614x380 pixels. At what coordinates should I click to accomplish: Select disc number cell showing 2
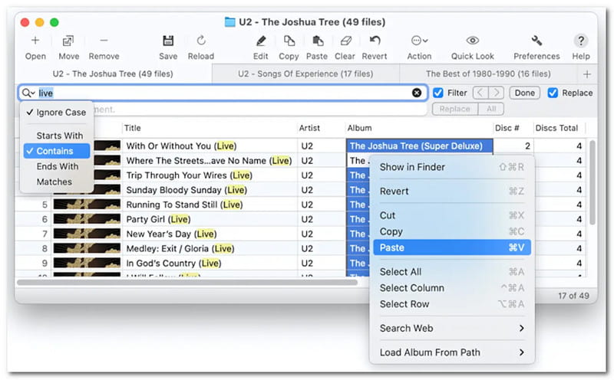pos(513,146)
